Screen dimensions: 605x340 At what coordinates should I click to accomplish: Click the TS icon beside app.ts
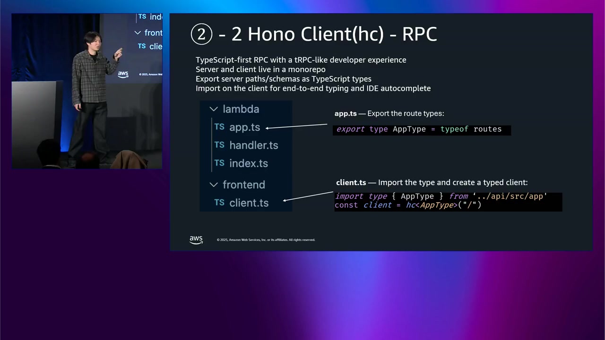(x=219, y=127)
